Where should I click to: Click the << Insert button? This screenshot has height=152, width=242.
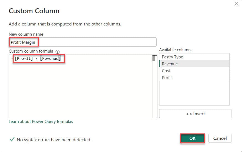(x=195, y=114)
